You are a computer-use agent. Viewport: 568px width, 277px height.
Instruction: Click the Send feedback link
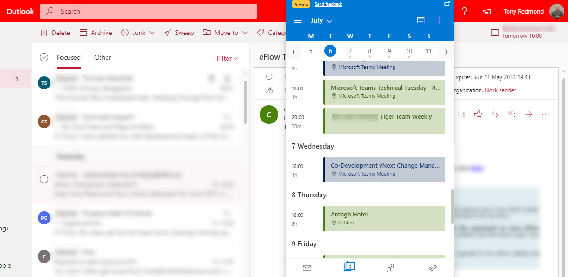click(x=328, y=4)
